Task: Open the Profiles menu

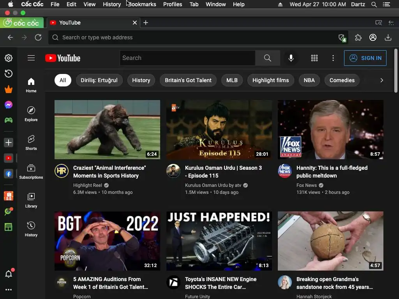Action: [173, 4]
